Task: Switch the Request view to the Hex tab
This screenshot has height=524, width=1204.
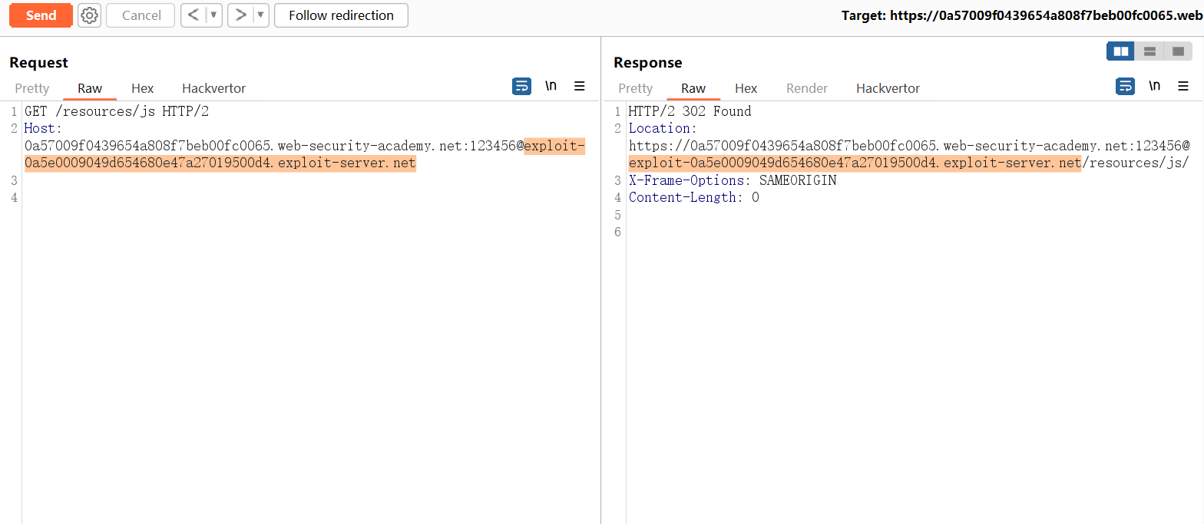Action: [x=143, y=88]
